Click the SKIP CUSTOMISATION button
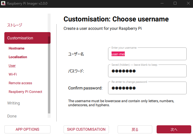The width and height of the screenshot is (193, 136). click(86, 129)
